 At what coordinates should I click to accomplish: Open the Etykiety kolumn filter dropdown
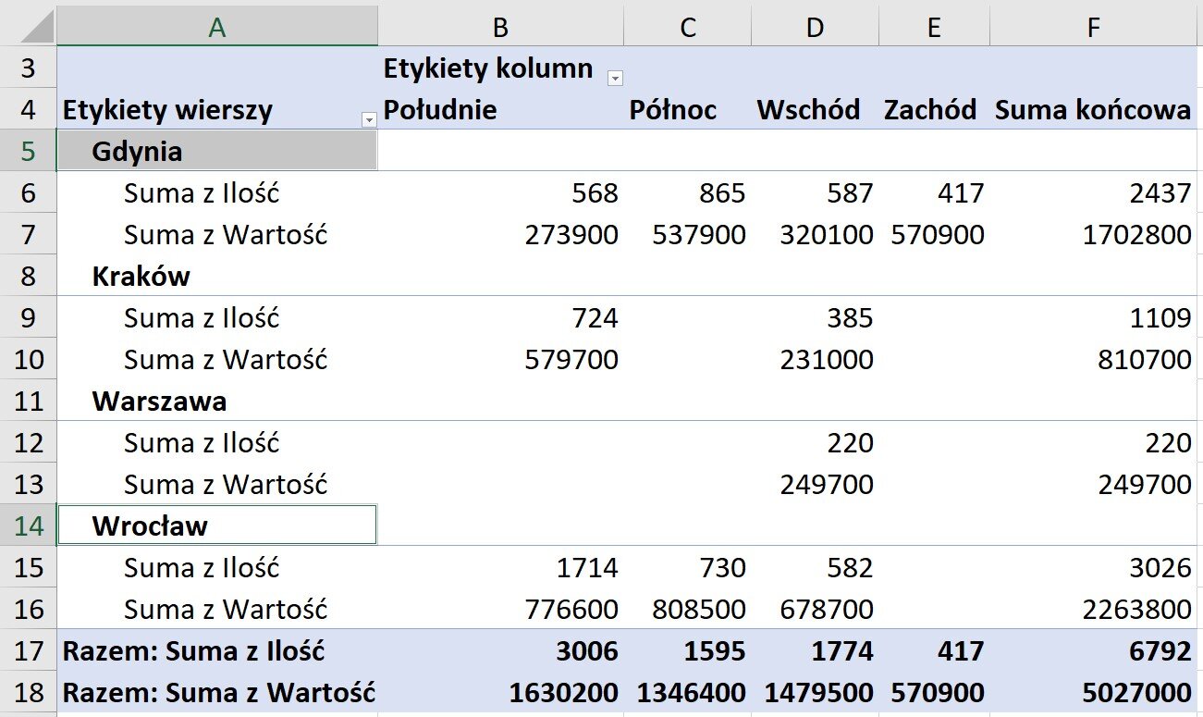[615, 79]
